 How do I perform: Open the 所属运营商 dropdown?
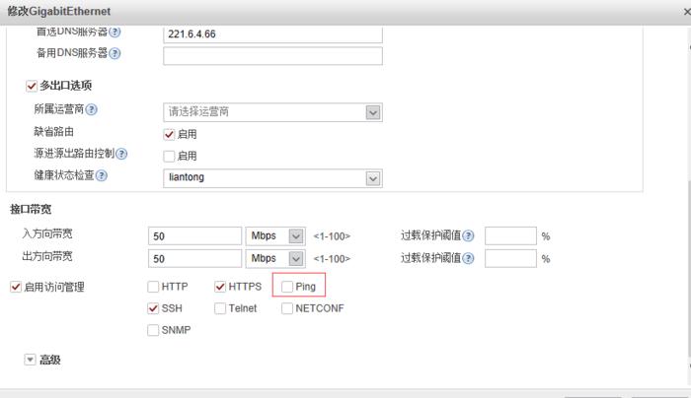373,112
